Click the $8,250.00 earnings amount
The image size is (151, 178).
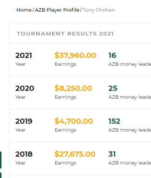point(73,88)
